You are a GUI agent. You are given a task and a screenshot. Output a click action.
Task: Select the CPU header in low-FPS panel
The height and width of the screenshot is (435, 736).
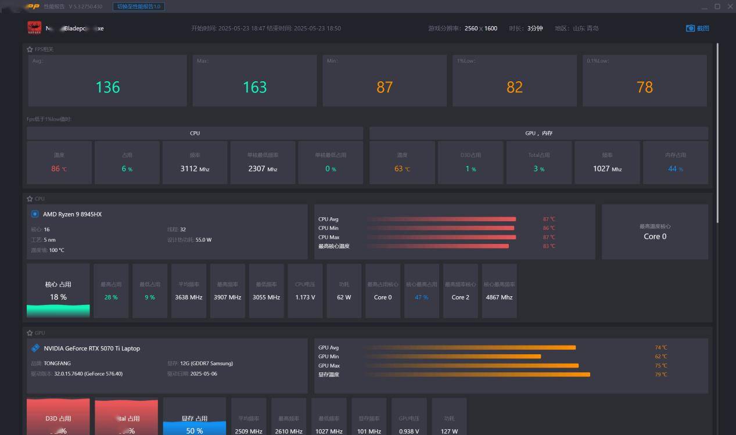[195, 133]
